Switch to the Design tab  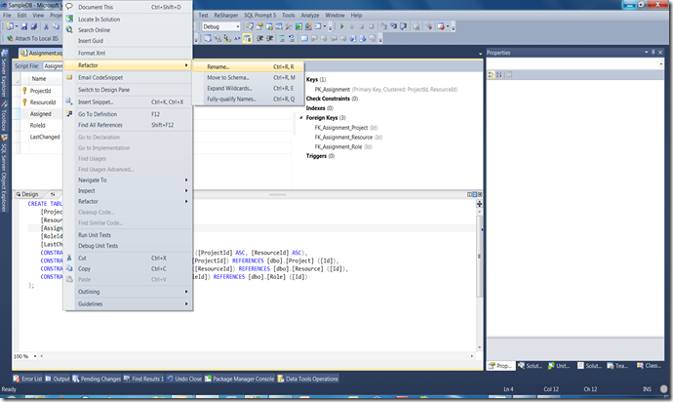click(x=27, y=194)
